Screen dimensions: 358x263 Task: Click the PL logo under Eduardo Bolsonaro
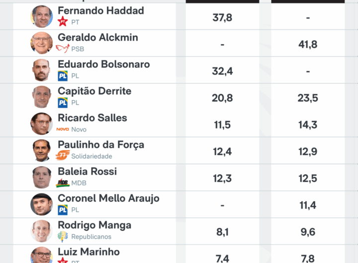click(x=63, y=75)
